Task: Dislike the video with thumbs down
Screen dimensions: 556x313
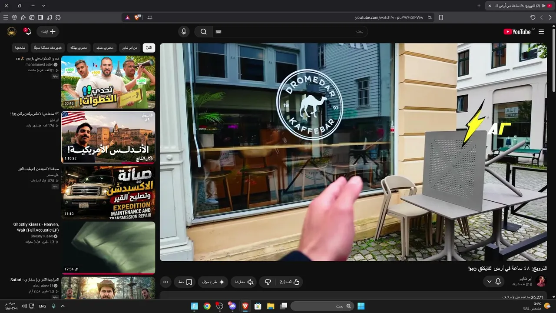Action: 268,282
